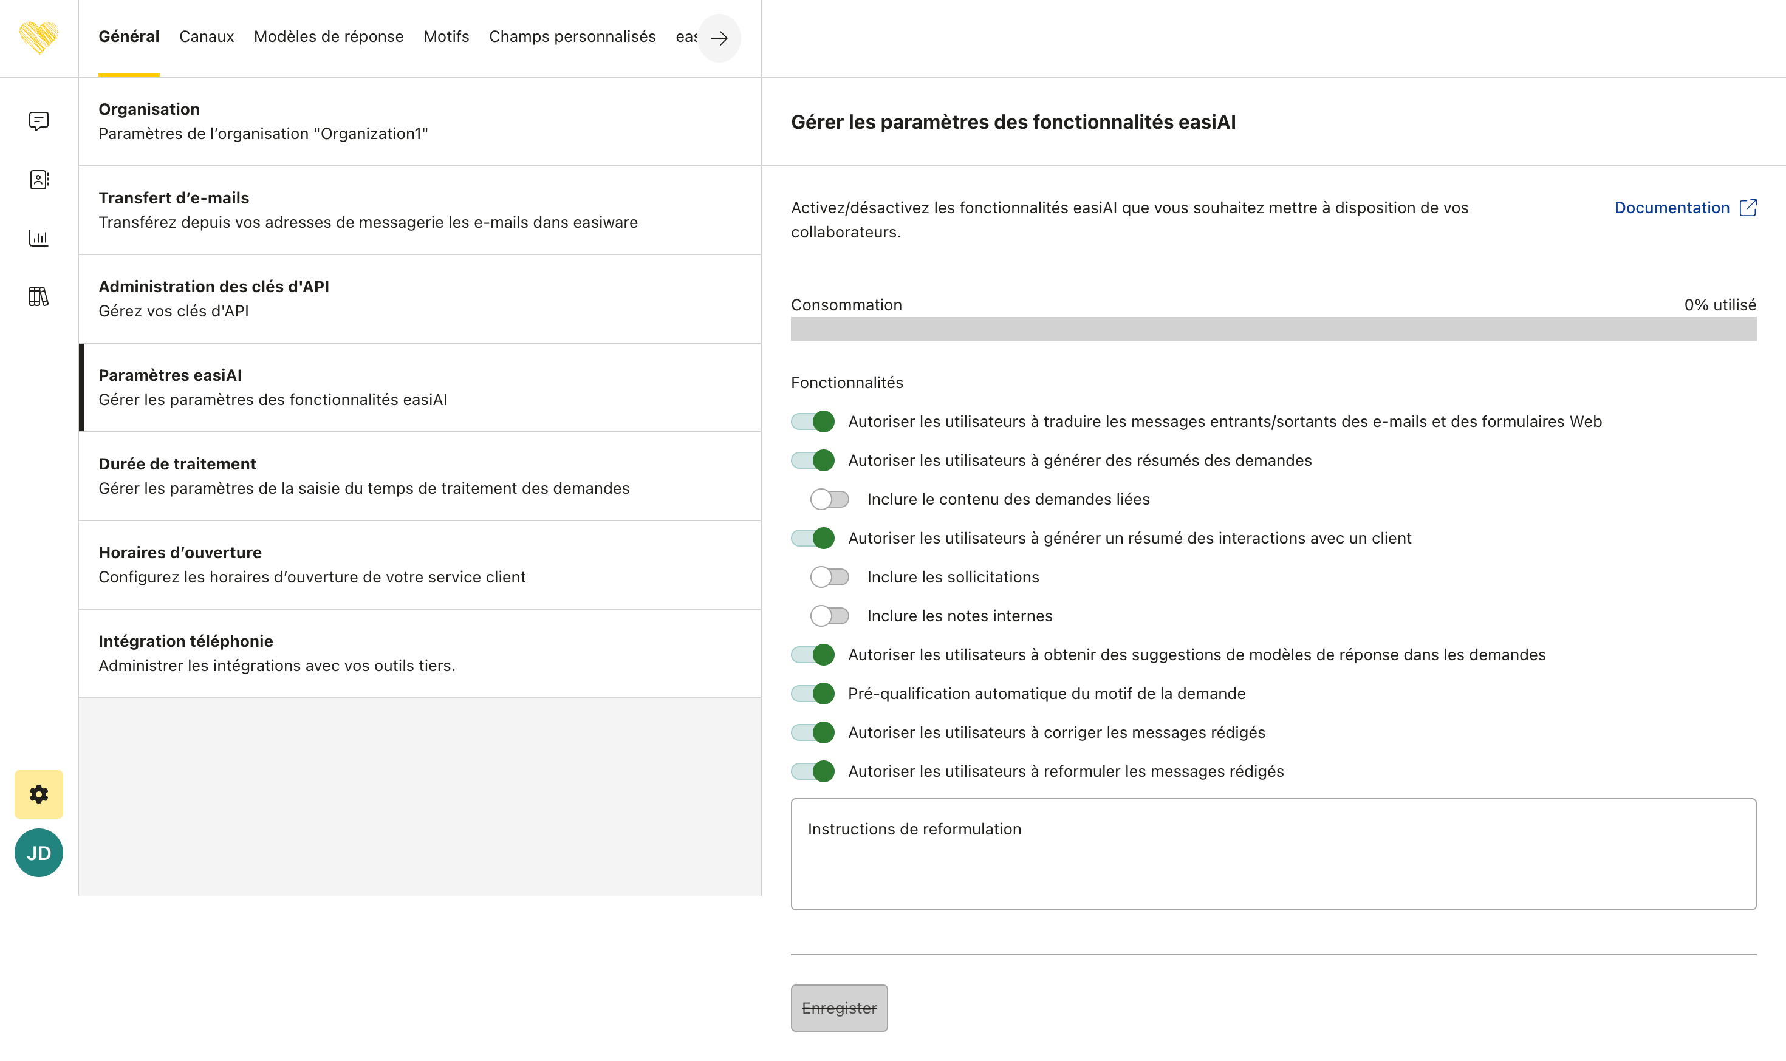
Task: Open the Modèles de réponse tab
Action: [x=329, y=36]
